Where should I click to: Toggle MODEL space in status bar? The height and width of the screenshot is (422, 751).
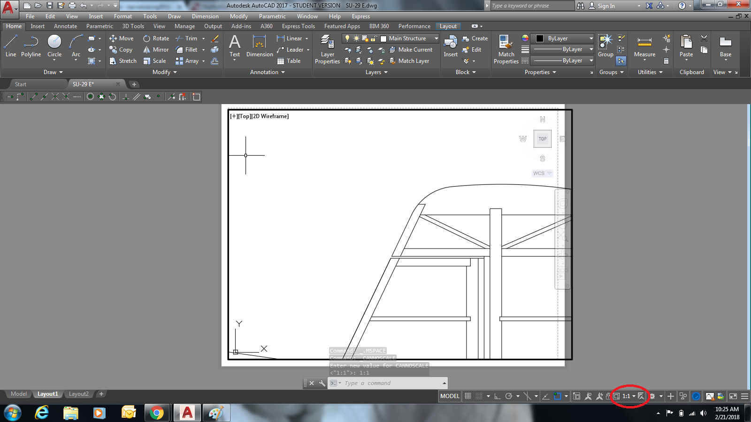pos(450,396)
